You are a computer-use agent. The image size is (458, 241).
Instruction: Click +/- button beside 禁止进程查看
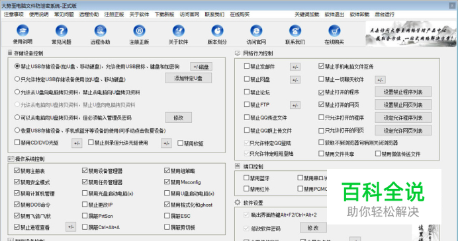pyautogui.click(x=71, y=227)
